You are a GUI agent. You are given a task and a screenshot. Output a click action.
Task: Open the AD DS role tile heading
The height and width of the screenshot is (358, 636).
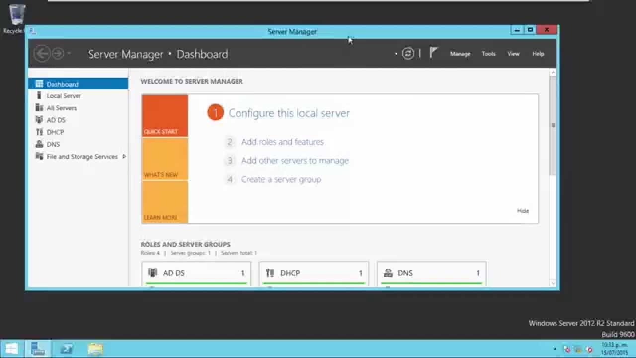pyautogui.click(x=173, y=273)
